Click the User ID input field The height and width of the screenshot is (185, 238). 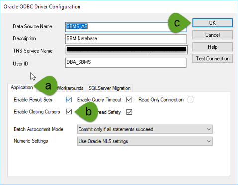coord(126,63)
